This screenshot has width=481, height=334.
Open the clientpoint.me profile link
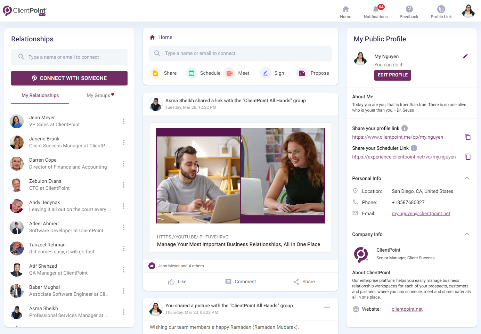[398, 137]
